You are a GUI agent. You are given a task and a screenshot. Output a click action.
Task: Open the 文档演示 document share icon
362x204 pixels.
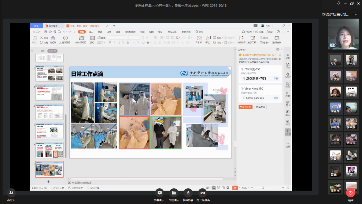pyautogui.click(x=174, y=193)
